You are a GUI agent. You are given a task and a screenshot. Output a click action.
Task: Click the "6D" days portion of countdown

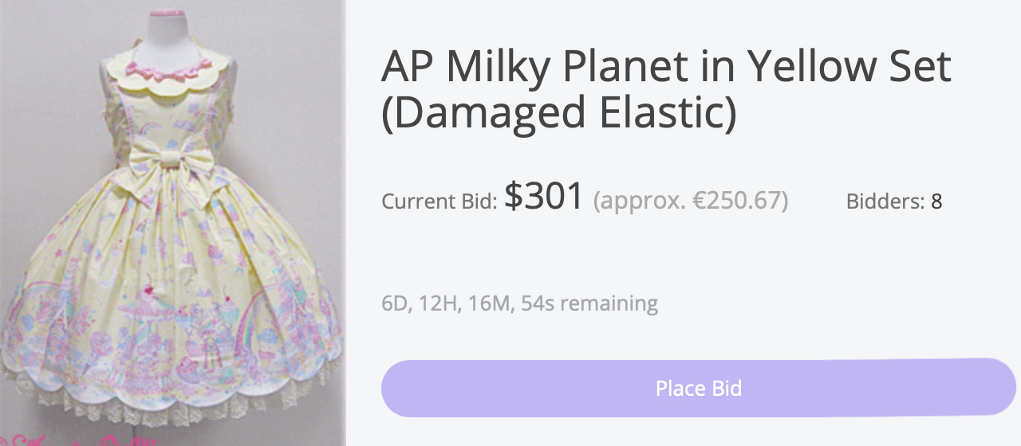394,303
